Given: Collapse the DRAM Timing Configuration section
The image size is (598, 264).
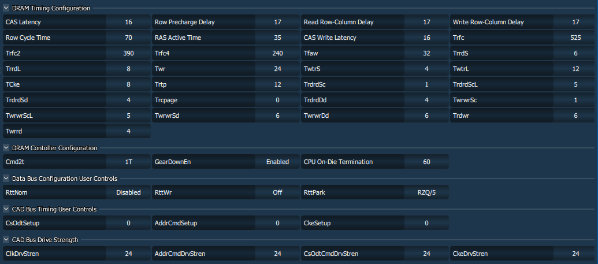Looking at the screenshot, I should pos(6,9).
